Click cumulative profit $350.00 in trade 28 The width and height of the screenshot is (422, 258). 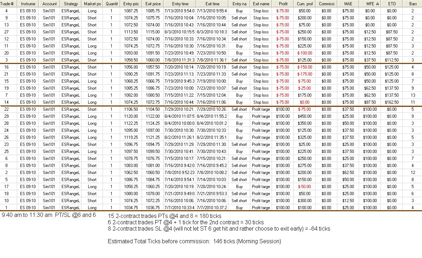[x=305, y=123]
